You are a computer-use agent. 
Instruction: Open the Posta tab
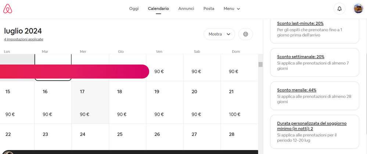tap(209, 8)
